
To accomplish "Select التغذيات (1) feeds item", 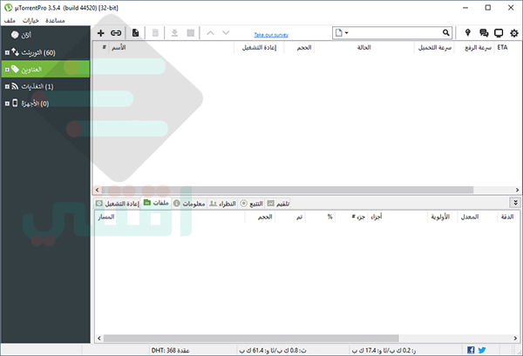I will point(45,86).
